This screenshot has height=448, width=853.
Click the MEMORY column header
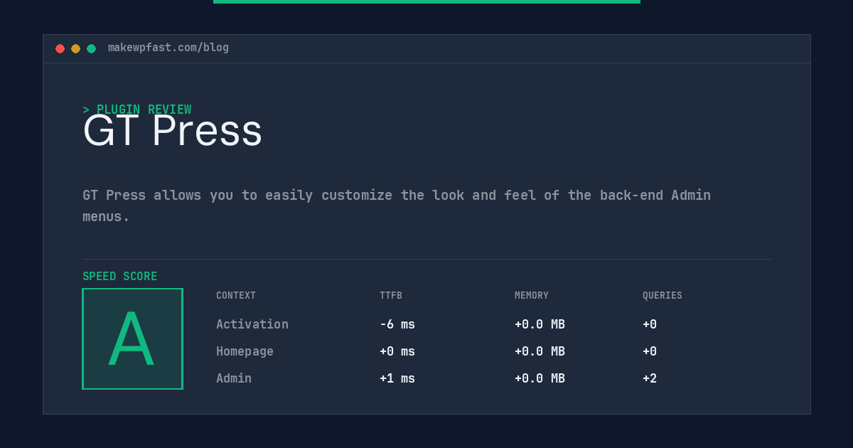[x=532, y=296]
